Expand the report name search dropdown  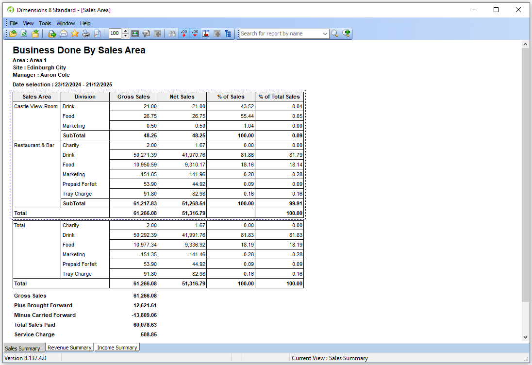[325, 33]
